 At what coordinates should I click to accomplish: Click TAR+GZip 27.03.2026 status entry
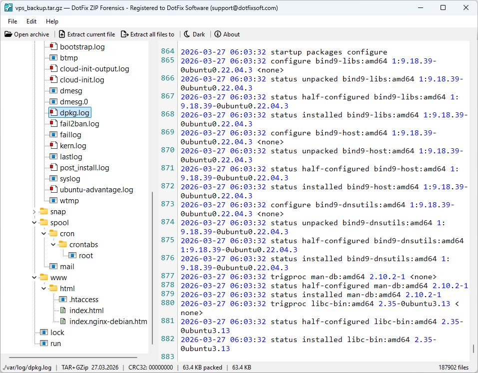pyautogui.click(x=90, y=367)
